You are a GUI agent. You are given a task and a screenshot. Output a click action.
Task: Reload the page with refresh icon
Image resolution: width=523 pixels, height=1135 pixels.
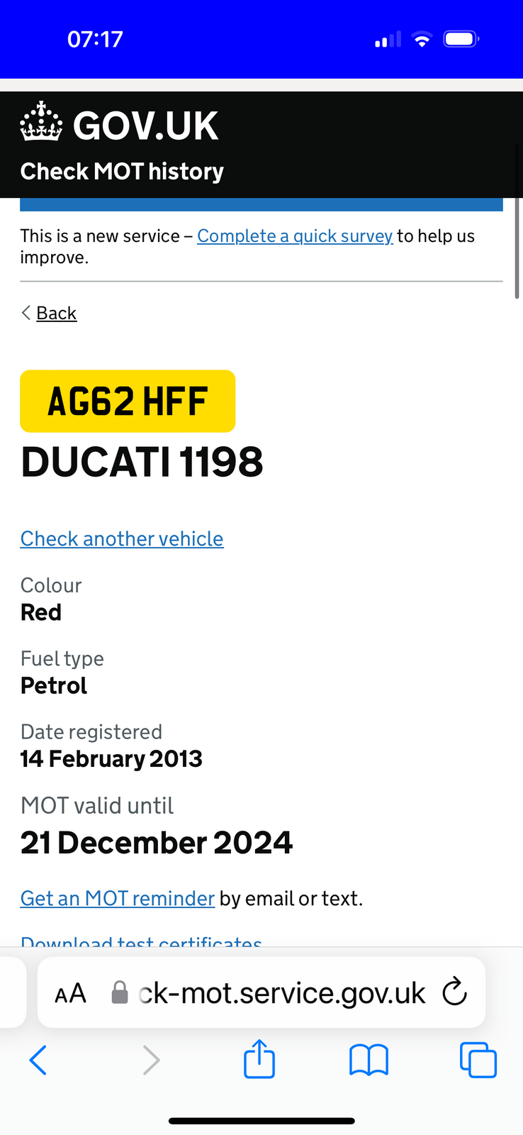point(455,992)
